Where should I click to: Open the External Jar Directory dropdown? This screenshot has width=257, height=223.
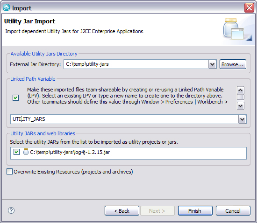point(213,64)
